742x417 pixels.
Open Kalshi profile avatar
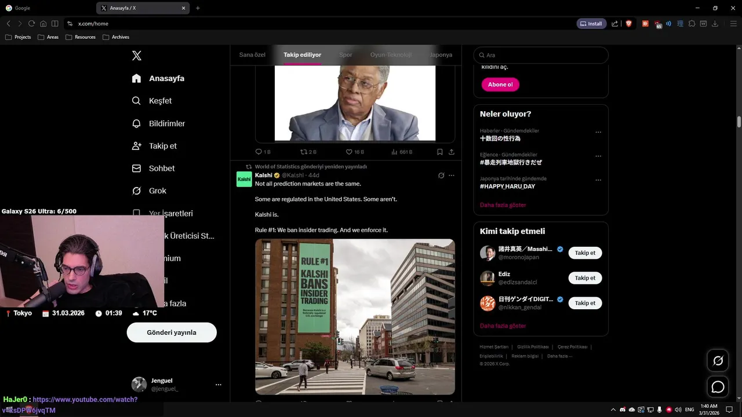click(x=244, y=179)
